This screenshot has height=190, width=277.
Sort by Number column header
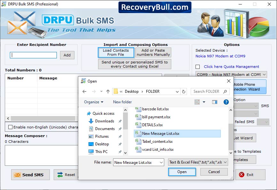tap(21, 78)
